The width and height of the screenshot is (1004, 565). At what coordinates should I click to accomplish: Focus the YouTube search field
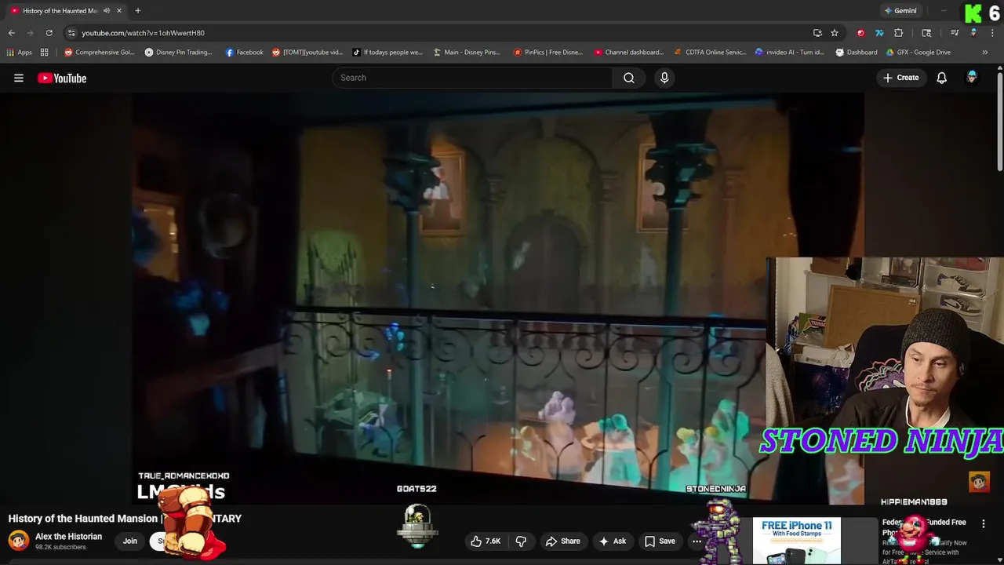[472, 78]
